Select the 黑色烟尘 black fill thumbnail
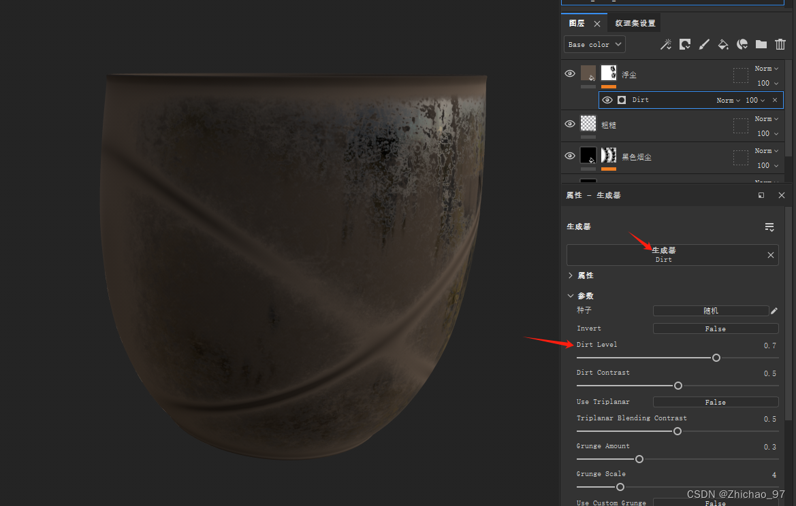Image resolution: width=796 pixels, height=506 pixels. (588, 155)
